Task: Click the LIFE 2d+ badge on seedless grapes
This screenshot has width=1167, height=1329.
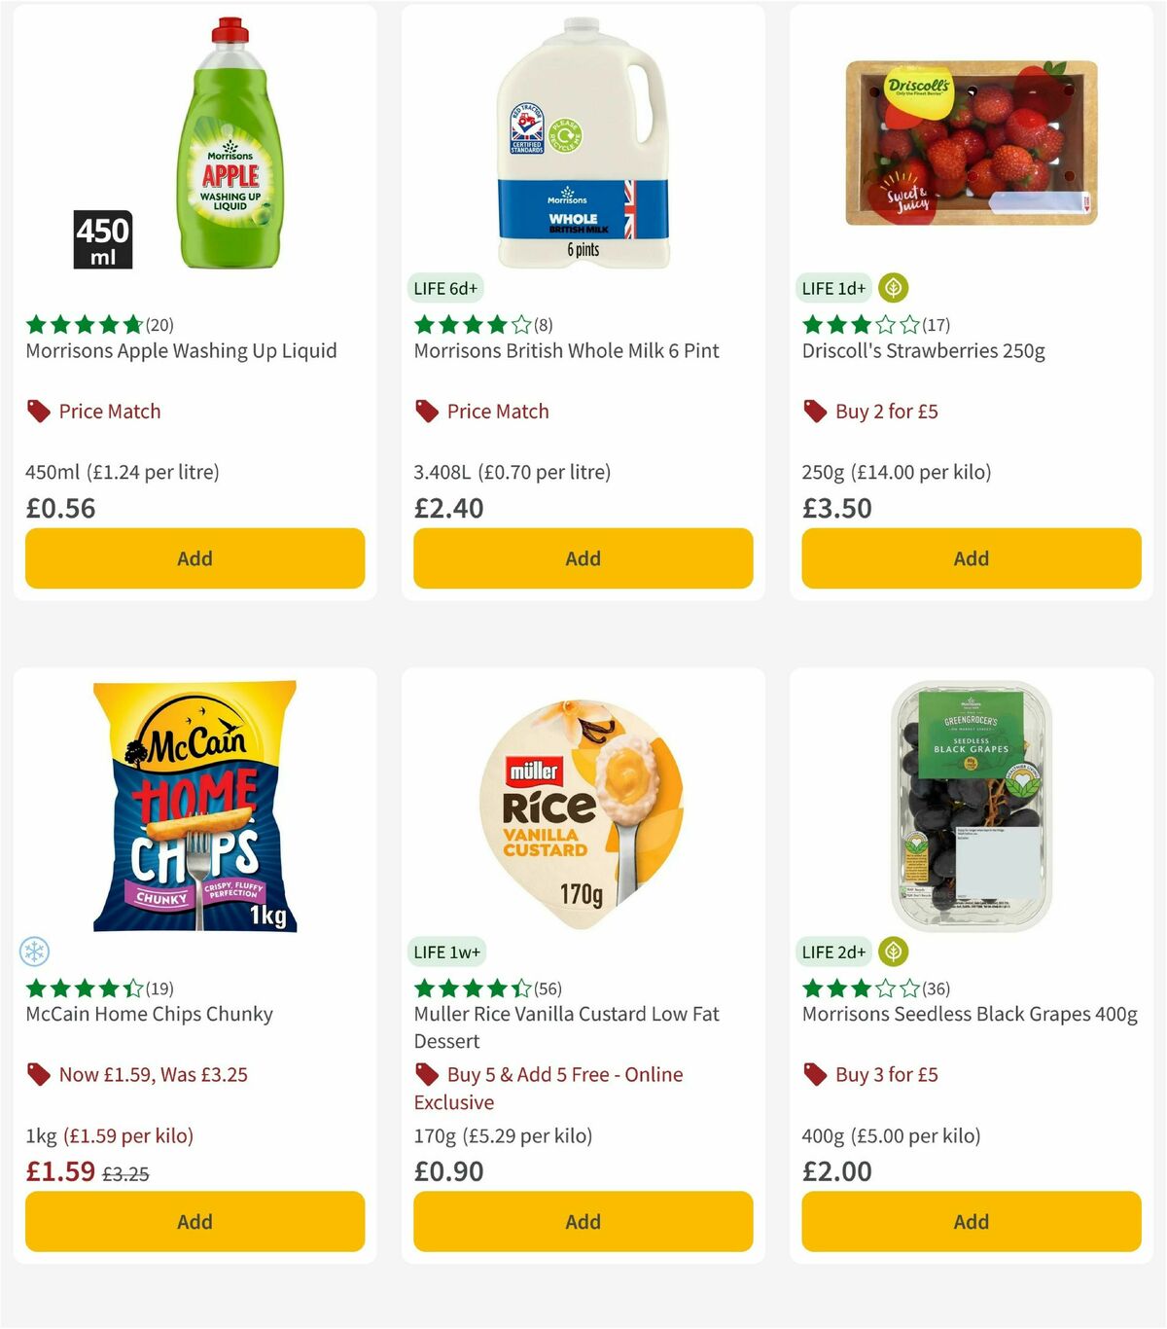Action: coord(832,952)
